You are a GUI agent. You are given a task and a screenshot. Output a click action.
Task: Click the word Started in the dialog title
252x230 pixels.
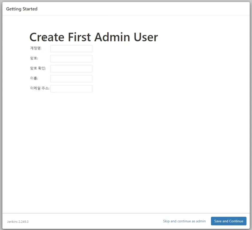pyautogui.click(x=30, y=9)
